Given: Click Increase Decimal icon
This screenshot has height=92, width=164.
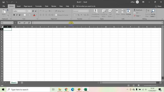Looking at the screenshot, I should point(85,15).
